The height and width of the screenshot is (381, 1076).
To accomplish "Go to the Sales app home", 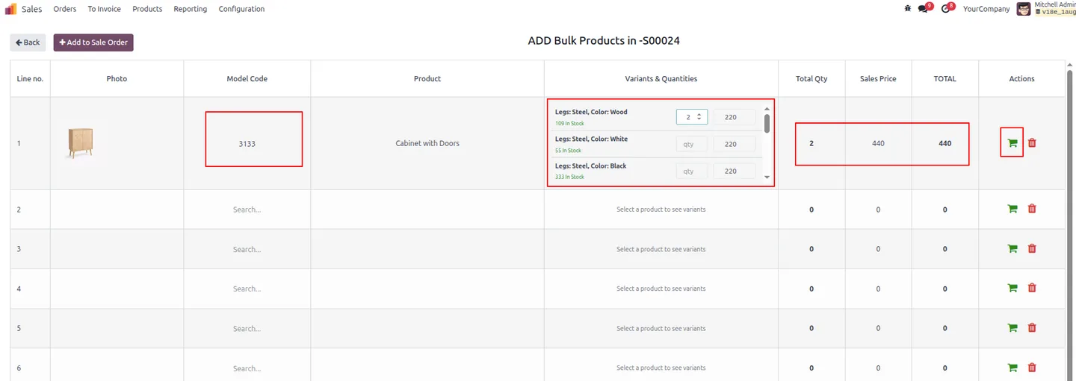I will 31,9.
